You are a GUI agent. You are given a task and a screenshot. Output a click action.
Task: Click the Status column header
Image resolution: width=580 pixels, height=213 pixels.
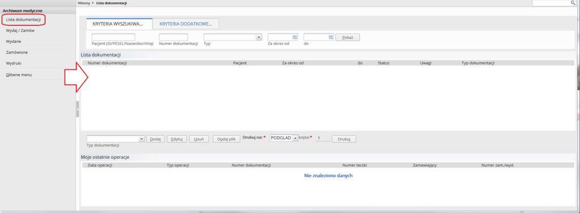pyautogui.click(x=383, y=63)
